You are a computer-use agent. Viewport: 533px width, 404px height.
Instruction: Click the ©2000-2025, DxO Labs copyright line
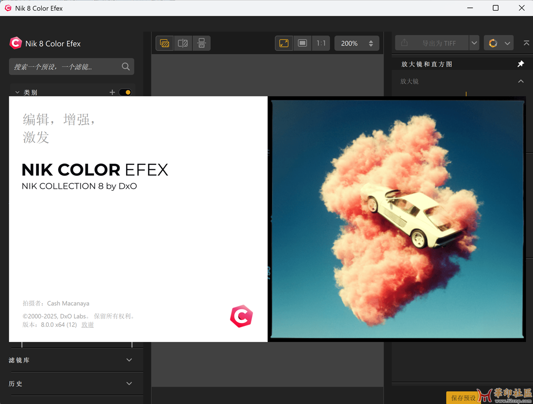pyautogui.click(x=79, y=316)
